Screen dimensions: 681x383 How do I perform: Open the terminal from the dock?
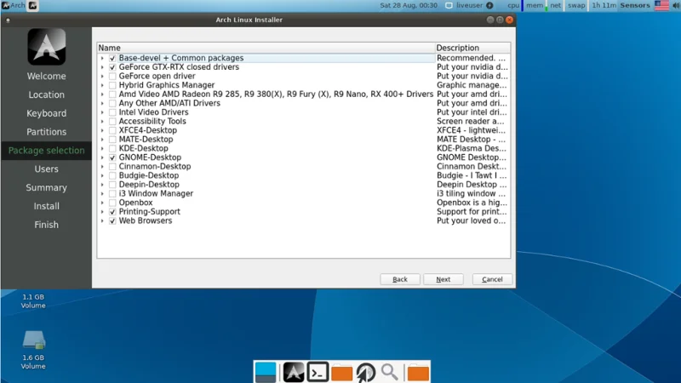318,372
